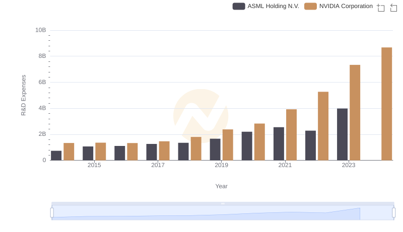Click the 2B y-axis label

click(42, 134)
